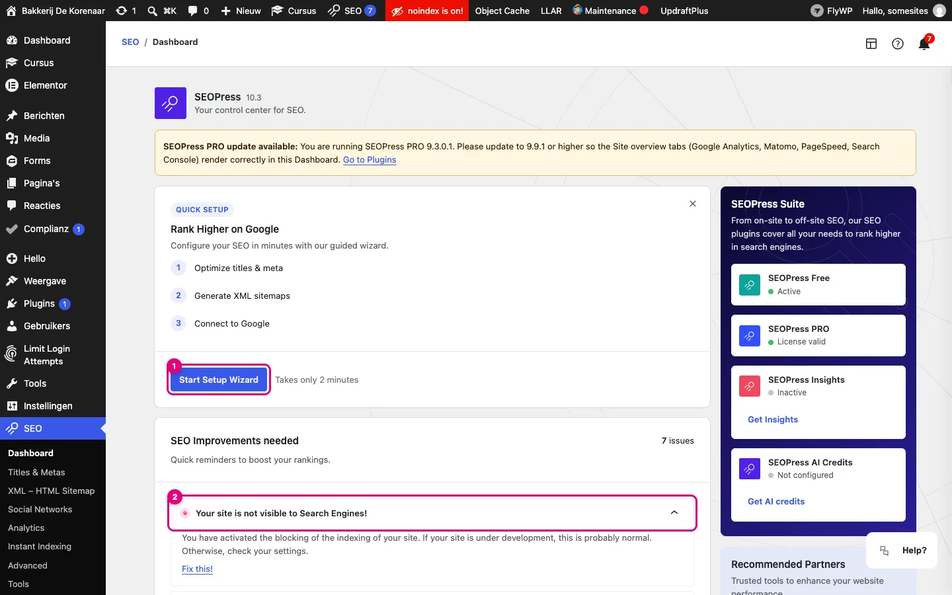Image resolution: width=952 pixels, height=595 pixels.
Task: Click the SEOPress PRO plugin icon
Action: 750,336
